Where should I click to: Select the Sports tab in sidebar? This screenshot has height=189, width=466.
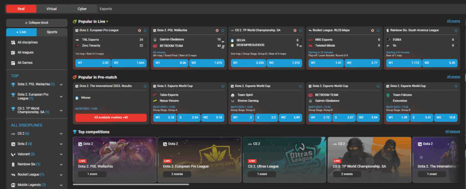52,32
